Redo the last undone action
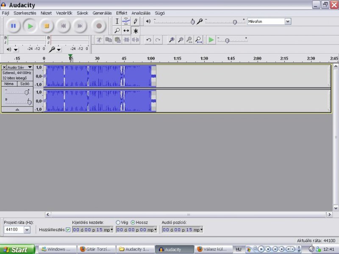Screen dimensions: 339x254 tap(158, 40)
